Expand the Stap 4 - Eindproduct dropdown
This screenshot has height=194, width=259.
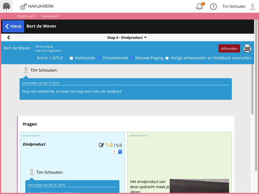127,38
